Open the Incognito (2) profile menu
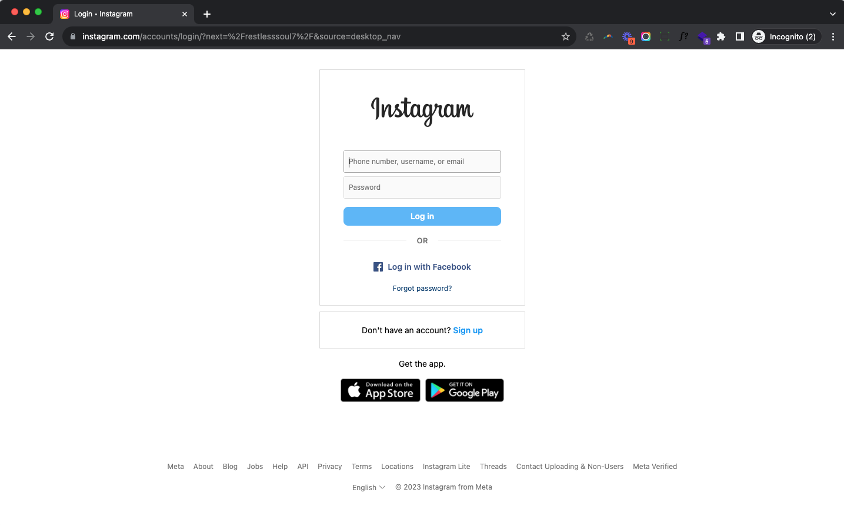844x526 pixels. (x=786, y=36)
